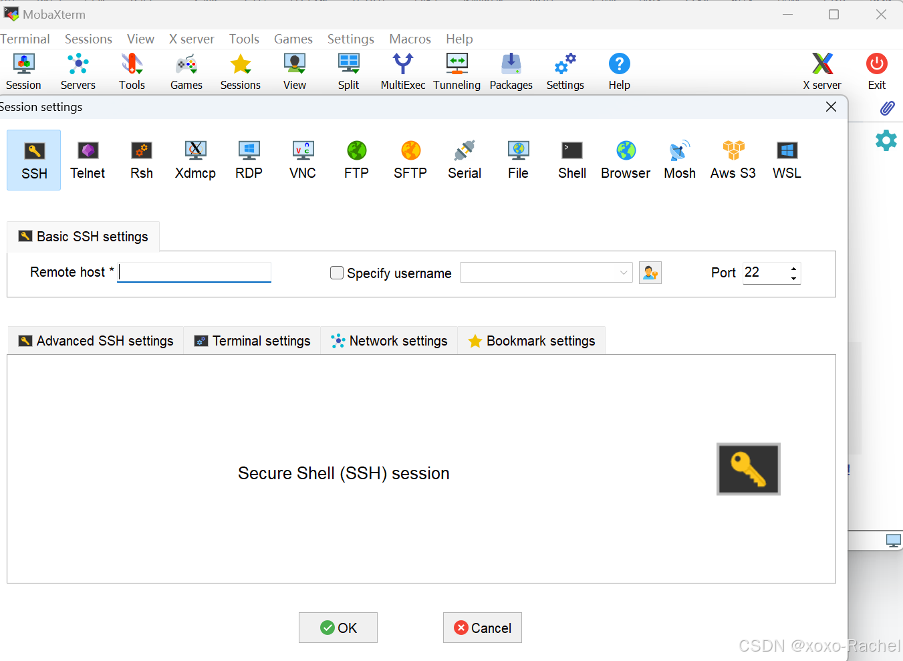Screen dimensions: 903x661
Task: Click the Help question mark icon
Action: tap(620, 72)
